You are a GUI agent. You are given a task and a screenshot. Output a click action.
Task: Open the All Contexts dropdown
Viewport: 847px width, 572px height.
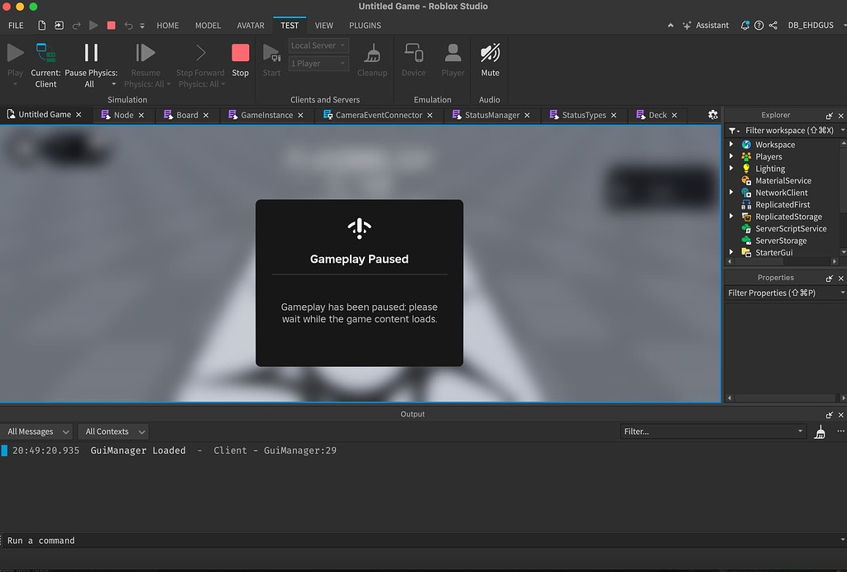tap(112, 431)
